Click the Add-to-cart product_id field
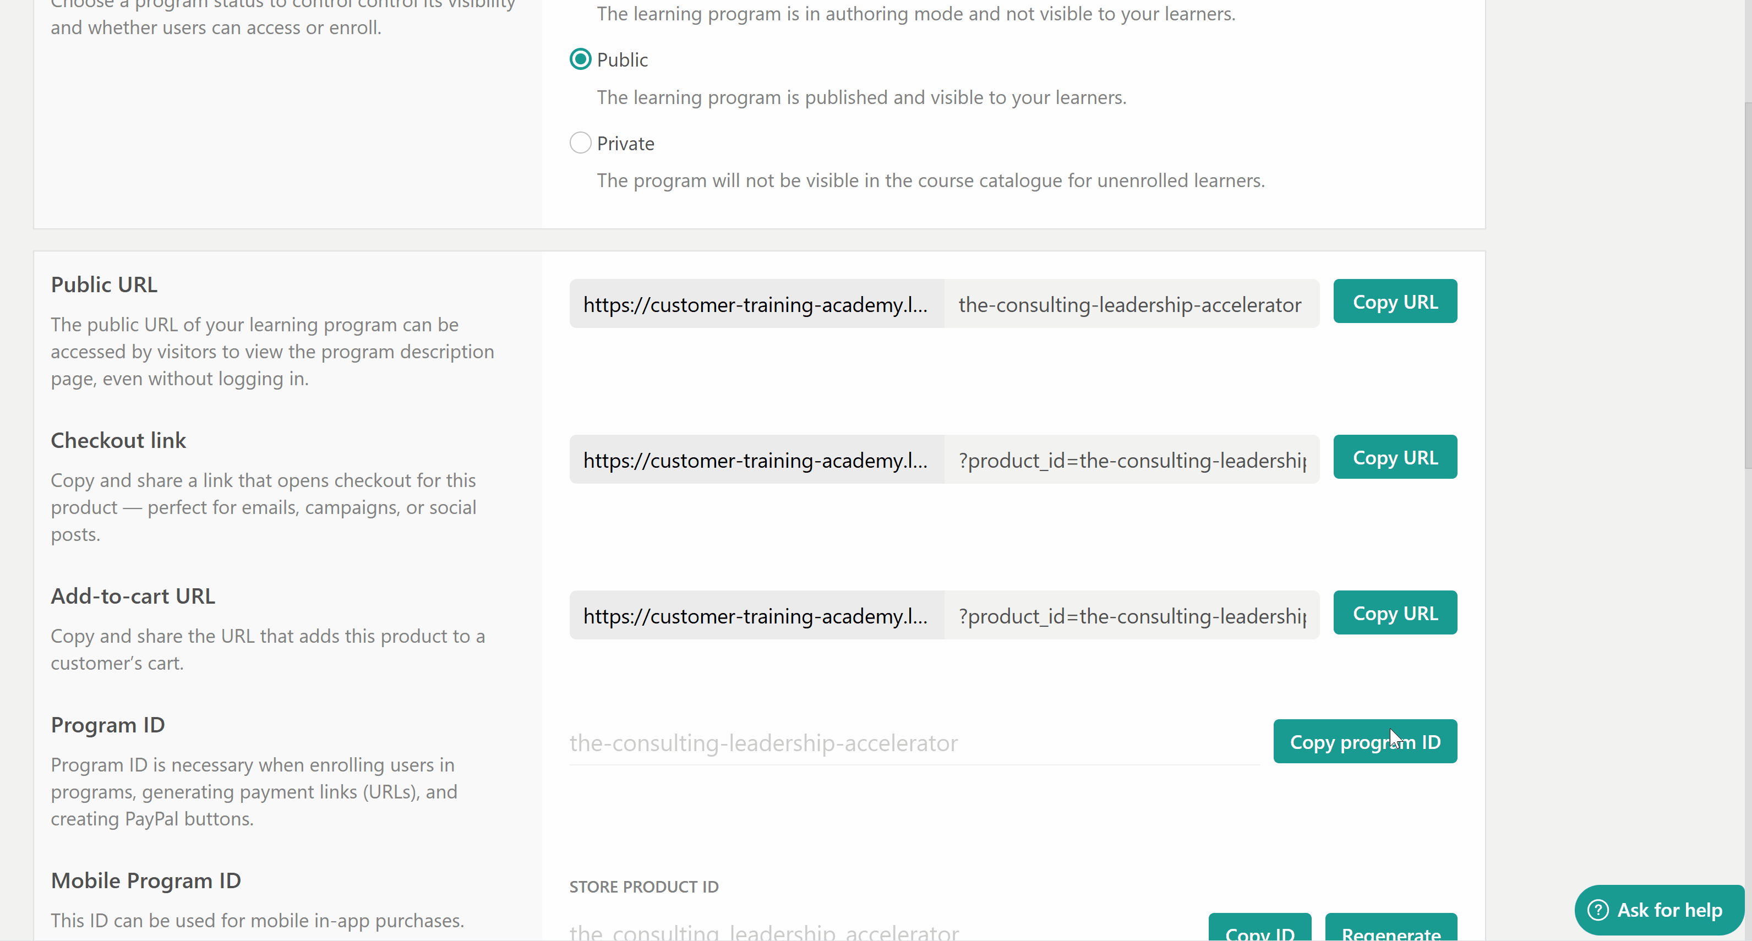 coord(1131,615)
